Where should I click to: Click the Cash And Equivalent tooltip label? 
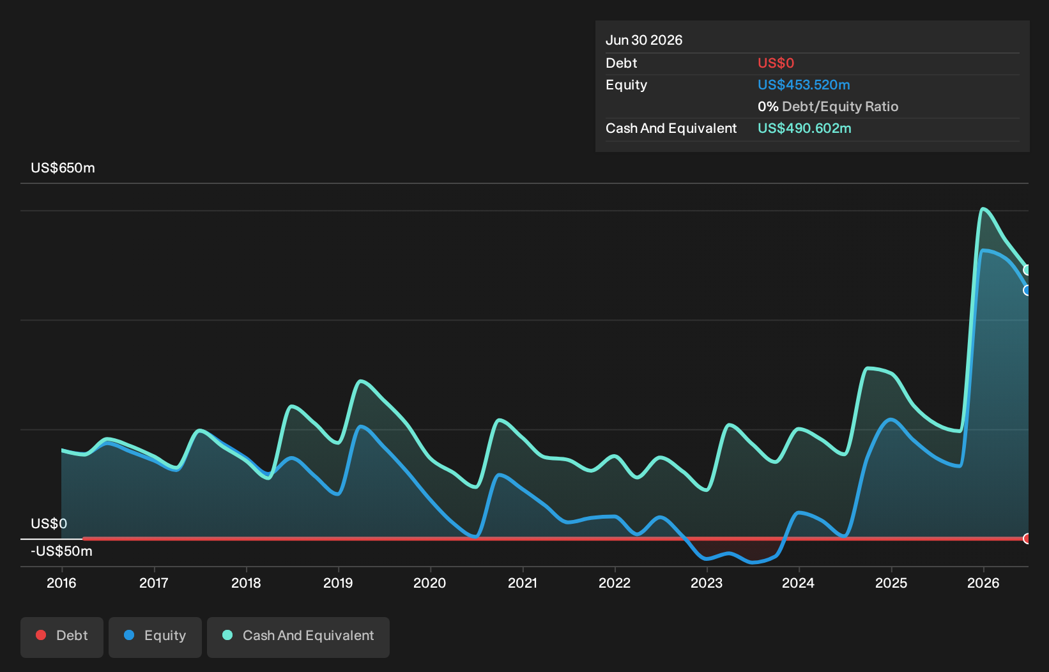(671, 128)
